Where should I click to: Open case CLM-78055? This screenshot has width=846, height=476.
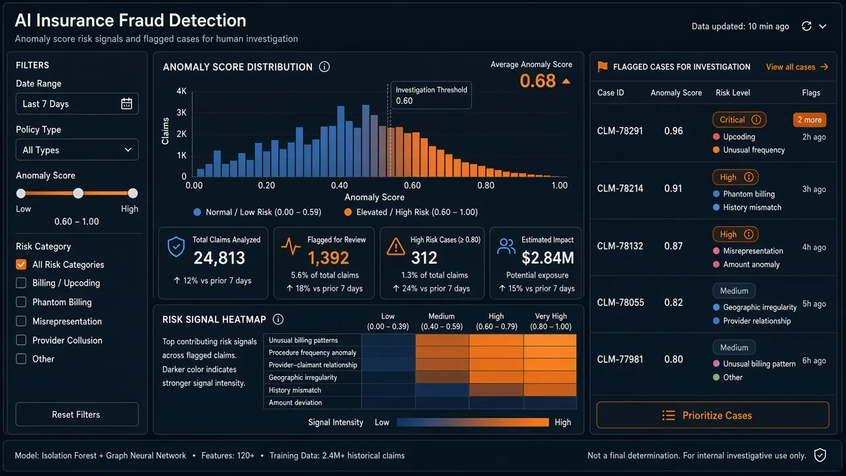pos(620,303)
